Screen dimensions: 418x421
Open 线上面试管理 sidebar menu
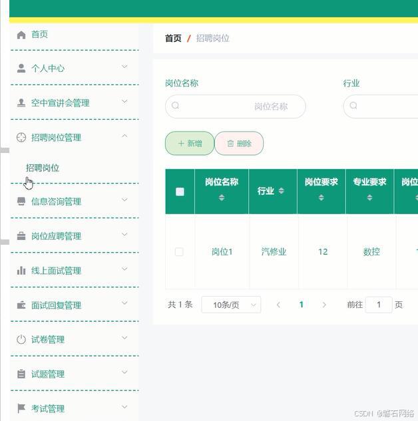[x=74, y=271]
